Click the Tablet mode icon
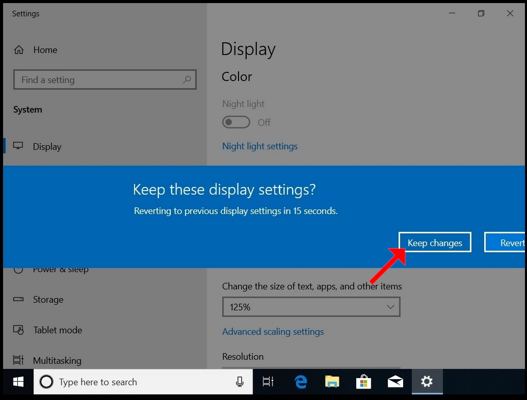527x400 pixels. 18,330
